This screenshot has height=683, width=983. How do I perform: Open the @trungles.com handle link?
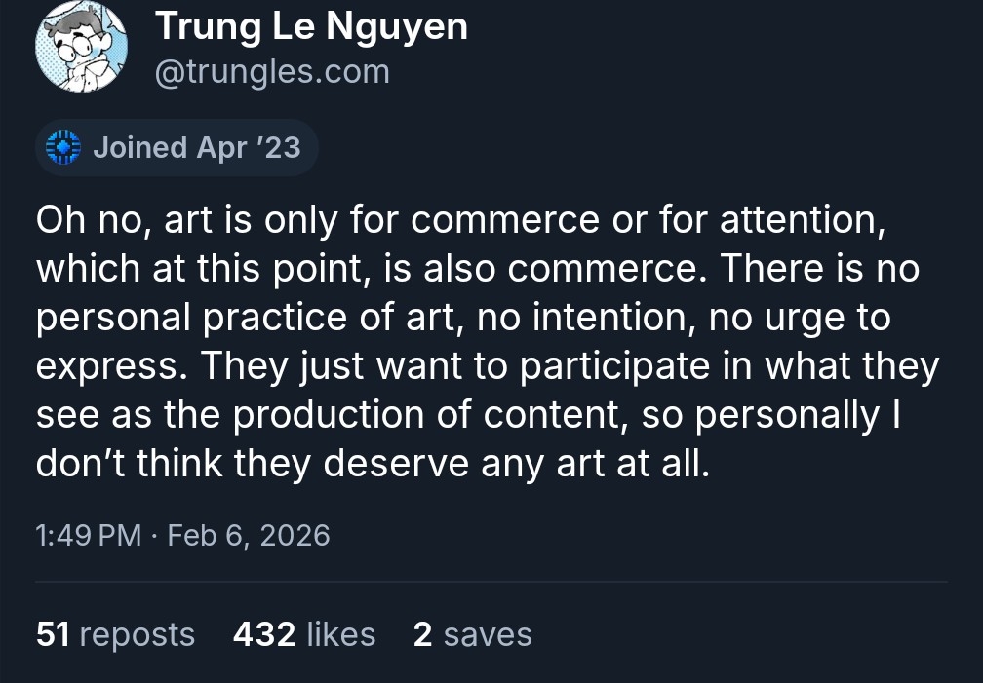pos(272,72)
